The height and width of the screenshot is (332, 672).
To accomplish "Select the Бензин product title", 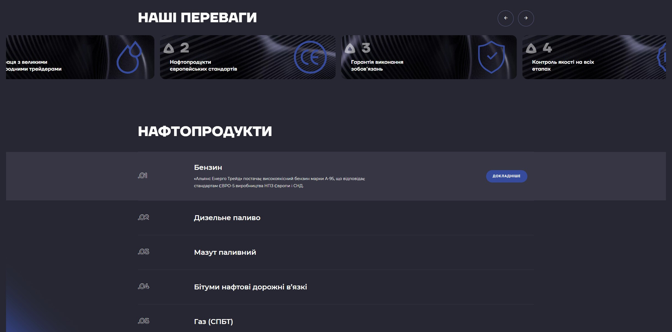I will 208,167.
